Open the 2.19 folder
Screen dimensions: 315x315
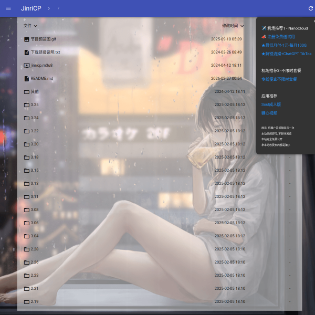pyautogui.click(x=35, y=301)
